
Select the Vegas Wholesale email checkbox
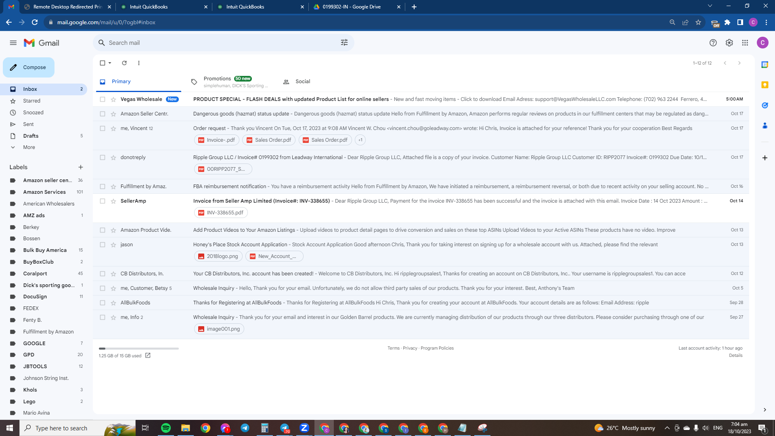pos(103,99)
